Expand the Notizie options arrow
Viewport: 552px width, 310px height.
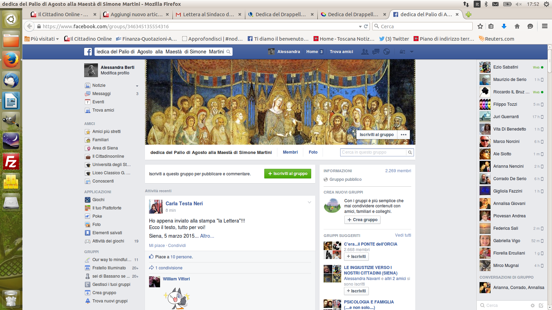point(137,86)
